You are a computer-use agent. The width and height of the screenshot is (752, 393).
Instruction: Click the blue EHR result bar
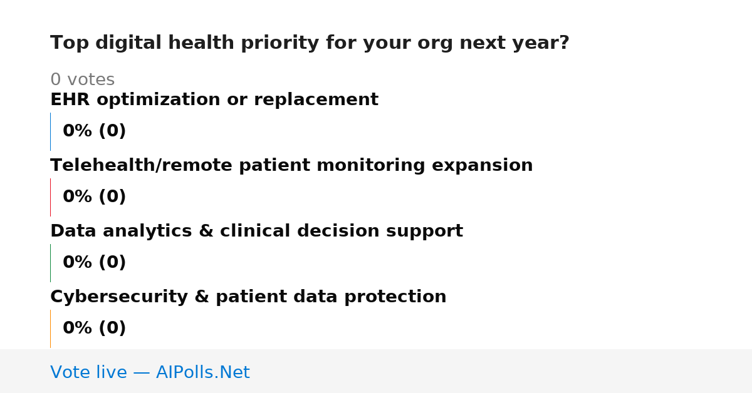click(x=50, y=131)
